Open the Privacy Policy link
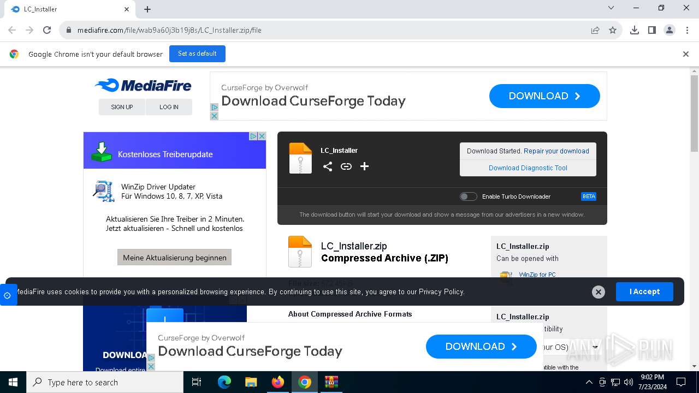Screen dimensions: 699x393 coord(441,291)
